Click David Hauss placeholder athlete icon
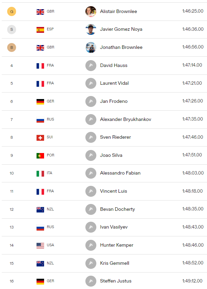This screenshot has height=289, width=207. (91, 66)
